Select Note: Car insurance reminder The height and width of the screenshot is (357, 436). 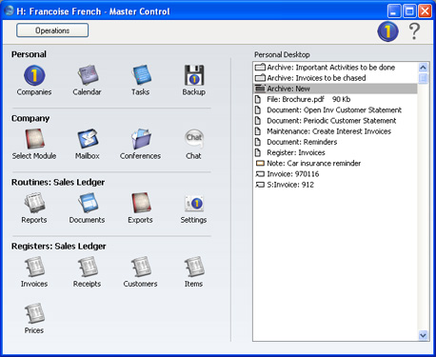[335, 164]
